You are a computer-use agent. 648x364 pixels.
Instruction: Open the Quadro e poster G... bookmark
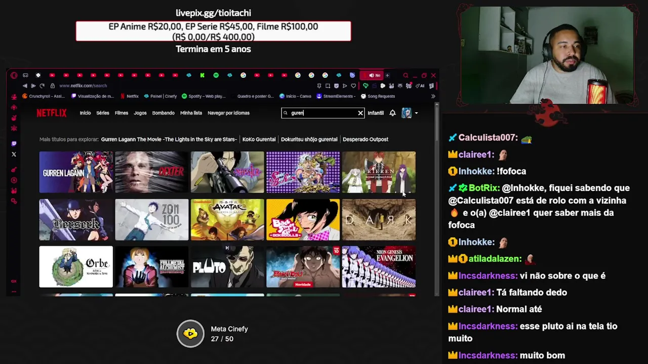tap(252, 96)
